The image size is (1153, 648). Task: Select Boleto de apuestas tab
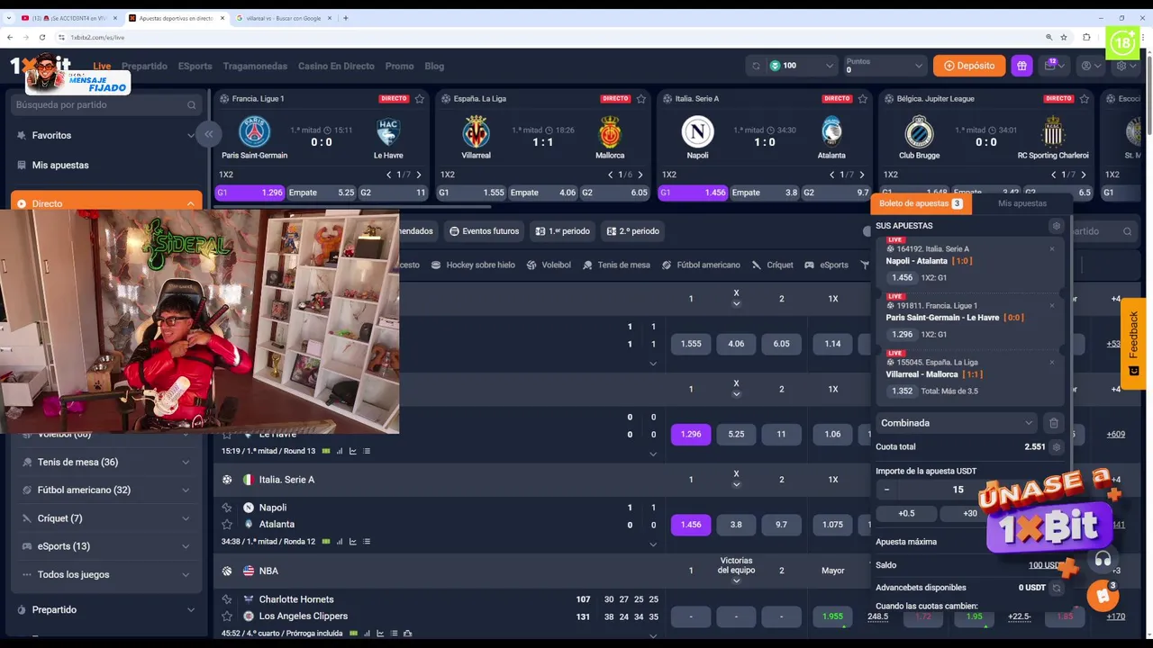tap(921, 203)
